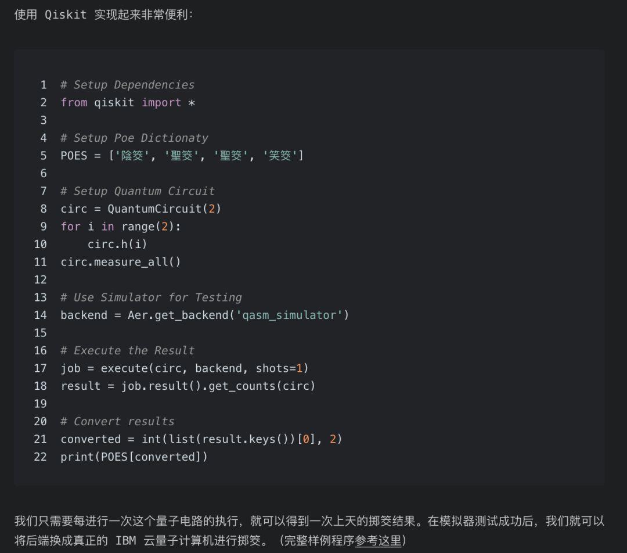The image size is (627, 553).
Task: Click the "print(POES[converted])" line
Action: [x=134, y=457]
